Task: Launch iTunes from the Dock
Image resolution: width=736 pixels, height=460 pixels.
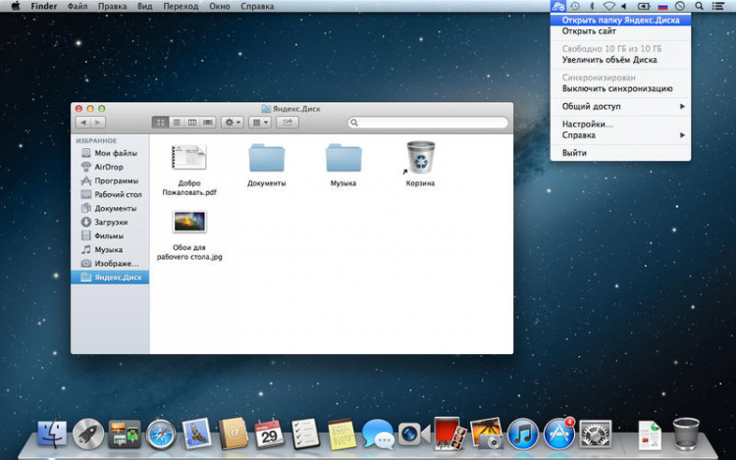Action: point(522,433)
